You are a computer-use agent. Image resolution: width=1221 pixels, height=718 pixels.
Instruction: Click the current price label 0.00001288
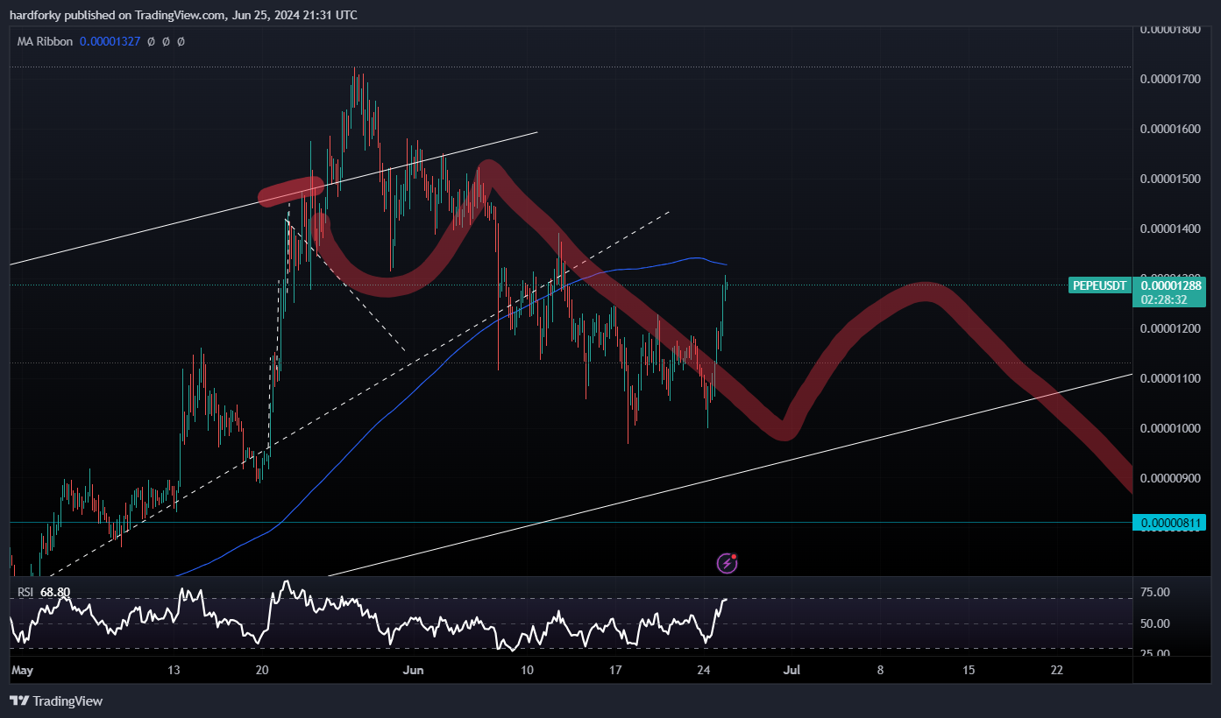click(x=1170, y=285)
